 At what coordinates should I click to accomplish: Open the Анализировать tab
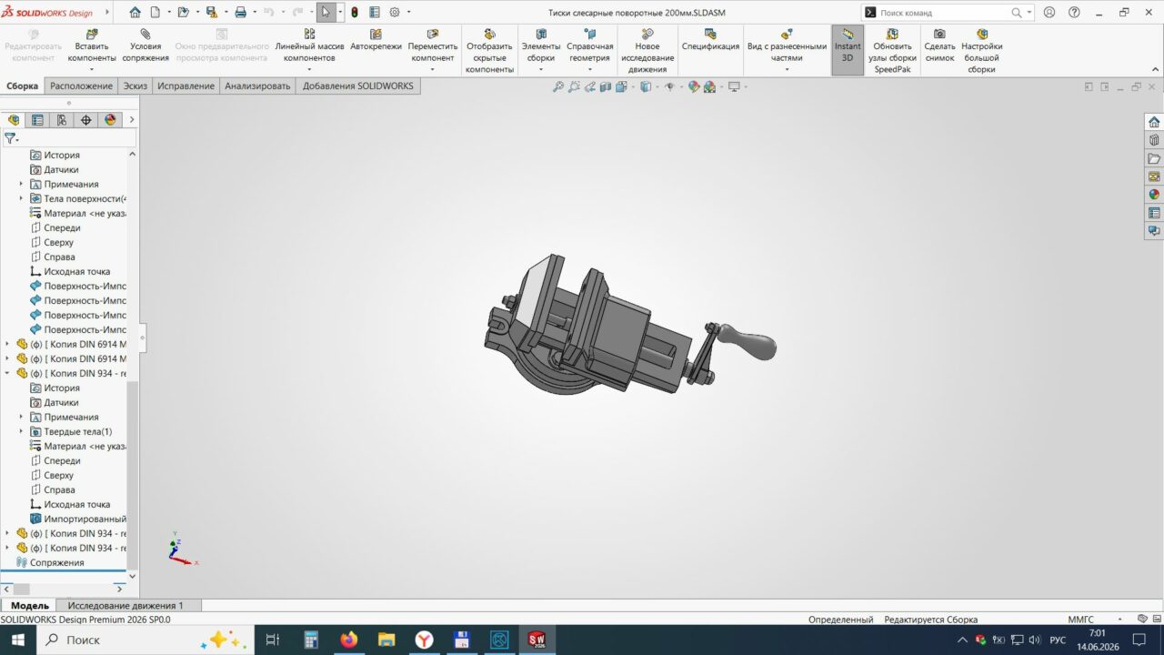point(257,86)
